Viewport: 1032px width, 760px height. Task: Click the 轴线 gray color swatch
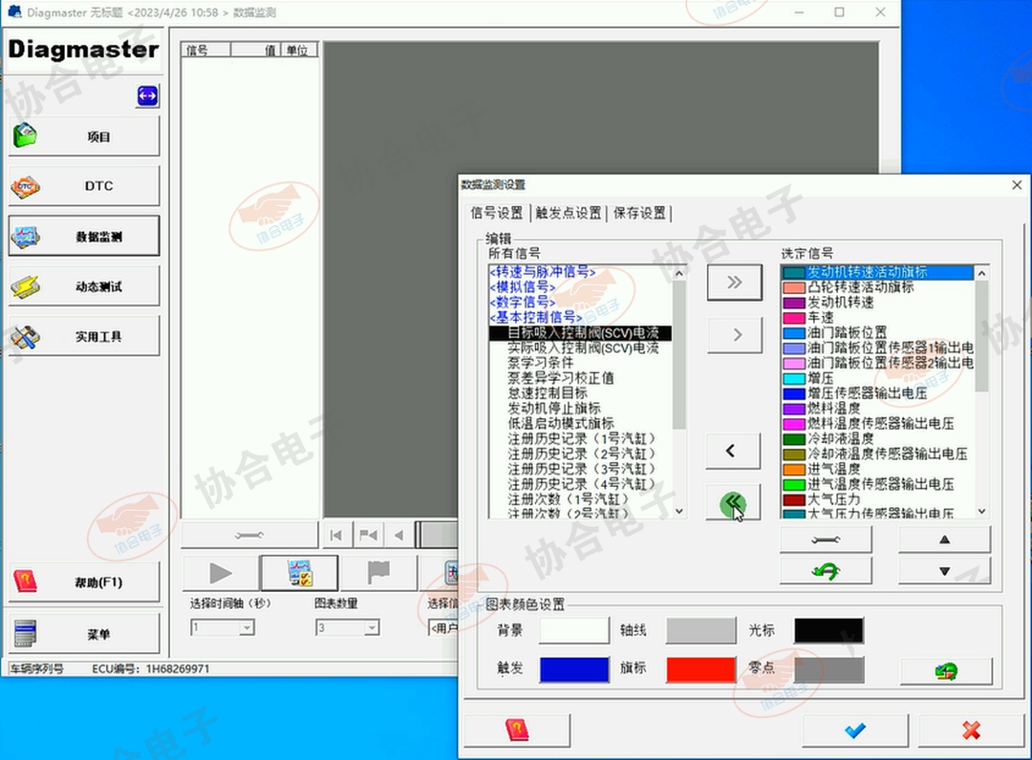(701, 630)
